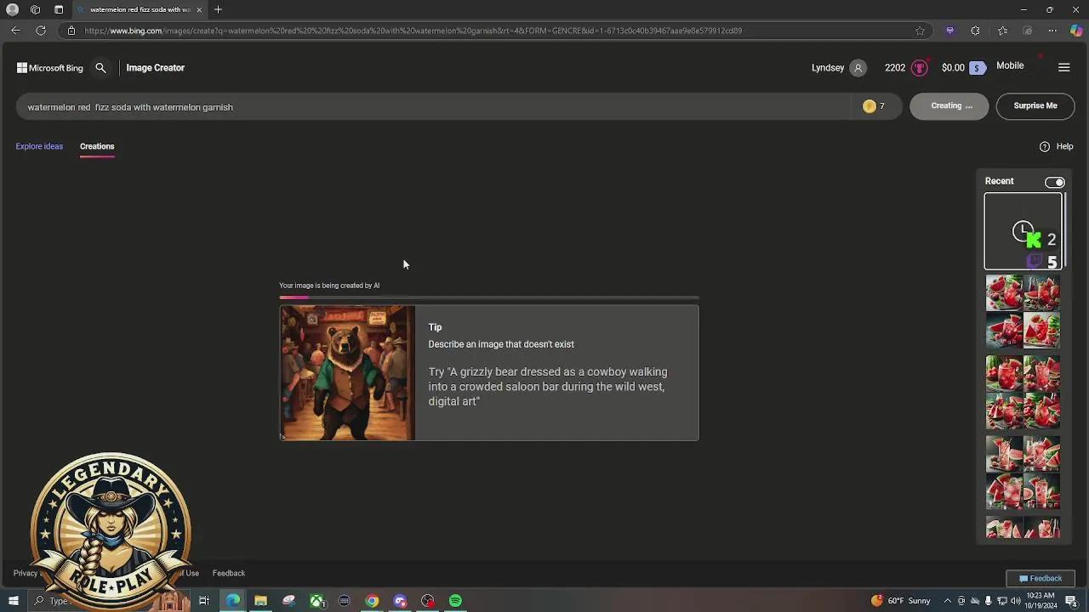
Task: Select the watermelon red fizz soda browser tab
Action: (140, 9)
